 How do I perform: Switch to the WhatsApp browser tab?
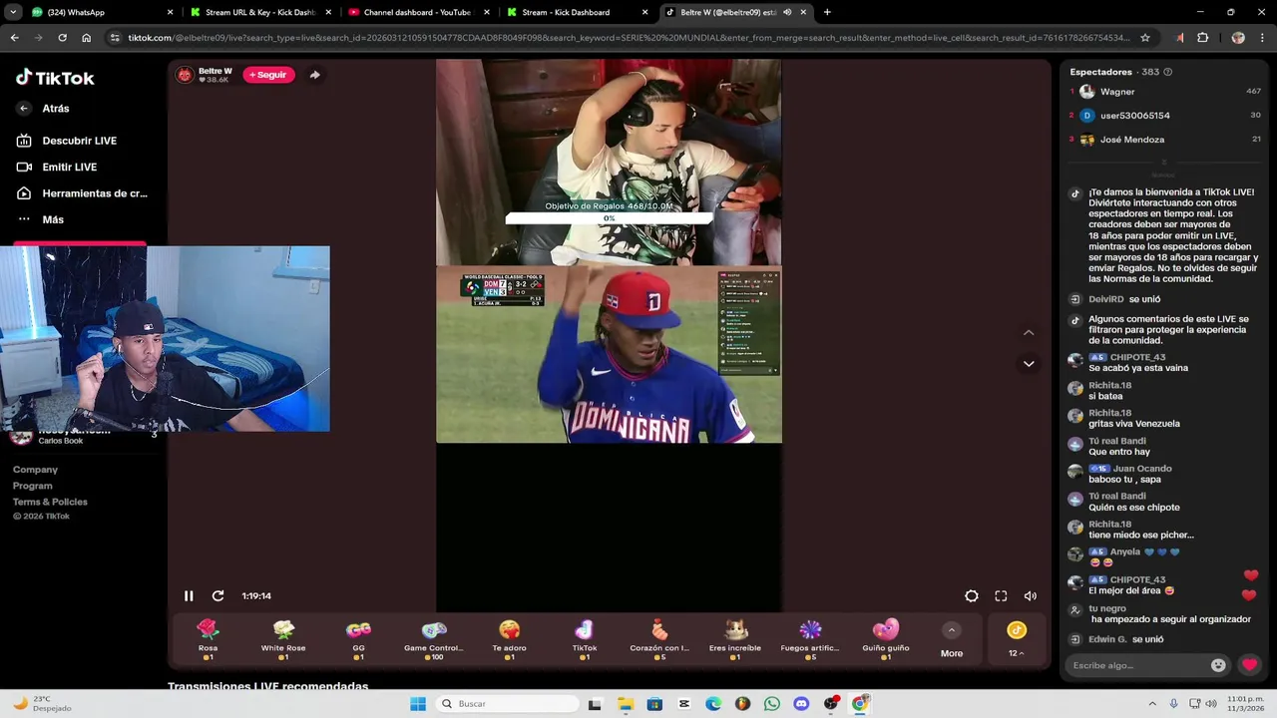coord(100,12)
